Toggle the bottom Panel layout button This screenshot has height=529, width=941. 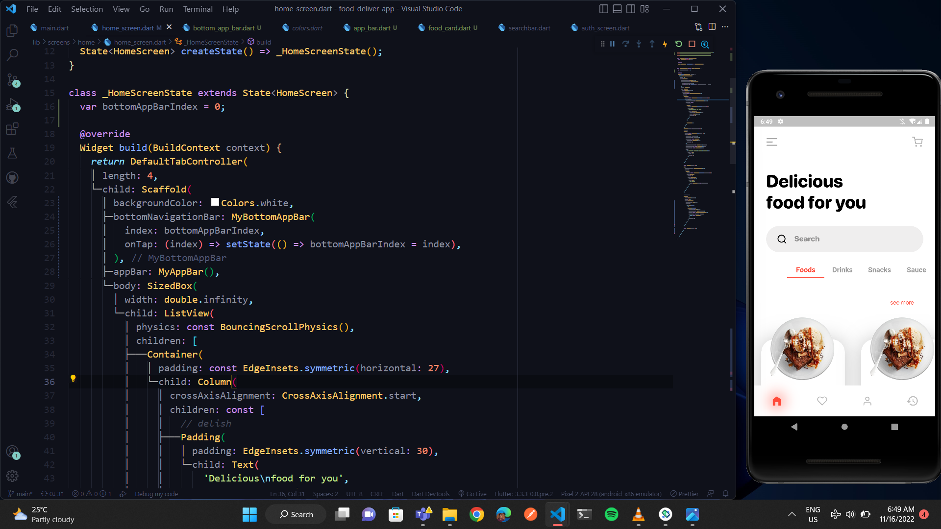click(x=617, y=9)
